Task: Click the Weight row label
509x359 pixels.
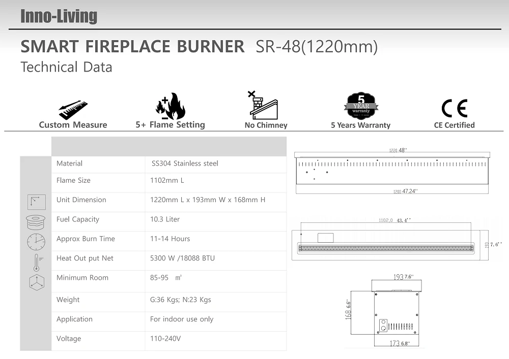Action: coord(68,300)
